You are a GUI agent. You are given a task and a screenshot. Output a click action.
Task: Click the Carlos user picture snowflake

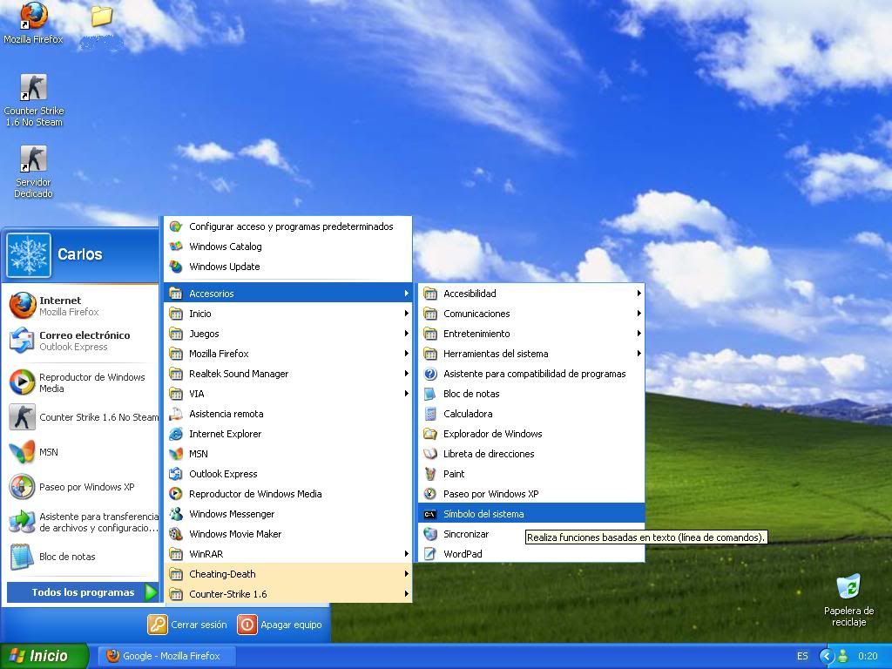click(29, 255)
